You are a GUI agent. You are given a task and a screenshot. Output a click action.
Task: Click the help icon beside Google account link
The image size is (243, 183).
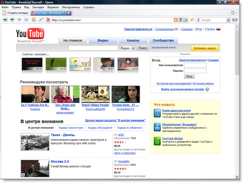coord(207,89)
